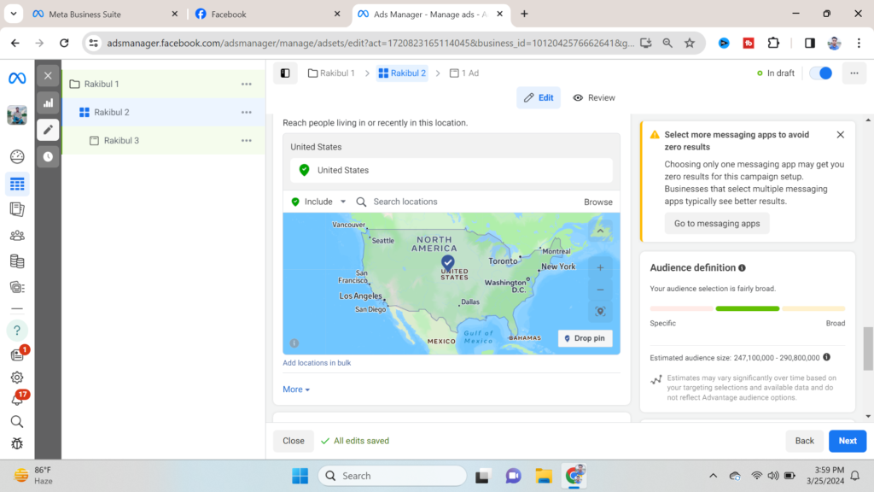874x492 pixels.
Task: Open more options for Rakibul 2
Action: point(247,112)
